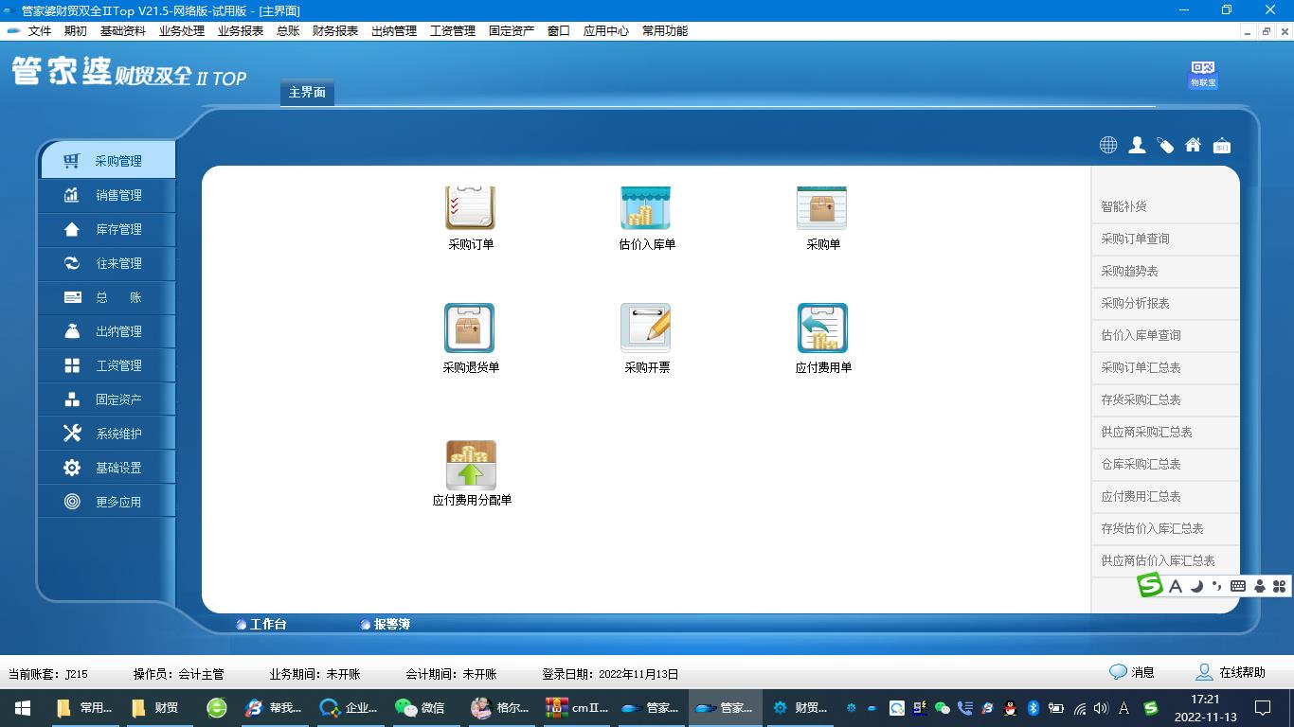Open the 基础资料 menu
This screenshot has height=727, width=1294.
click(123, 31)
